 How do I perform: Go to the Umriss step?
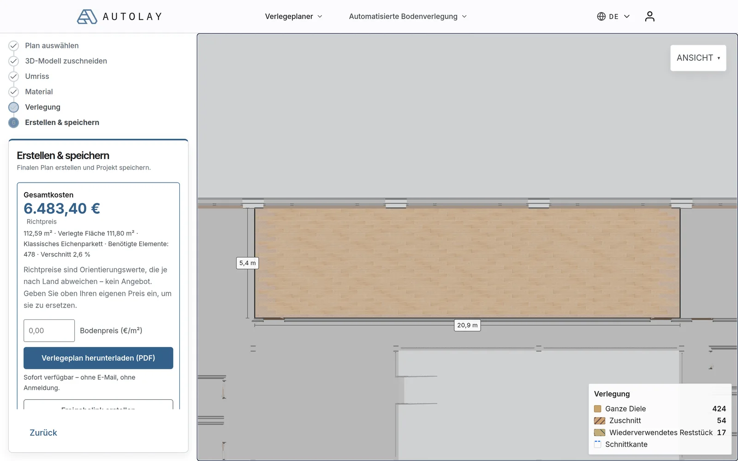click(37, 77)
